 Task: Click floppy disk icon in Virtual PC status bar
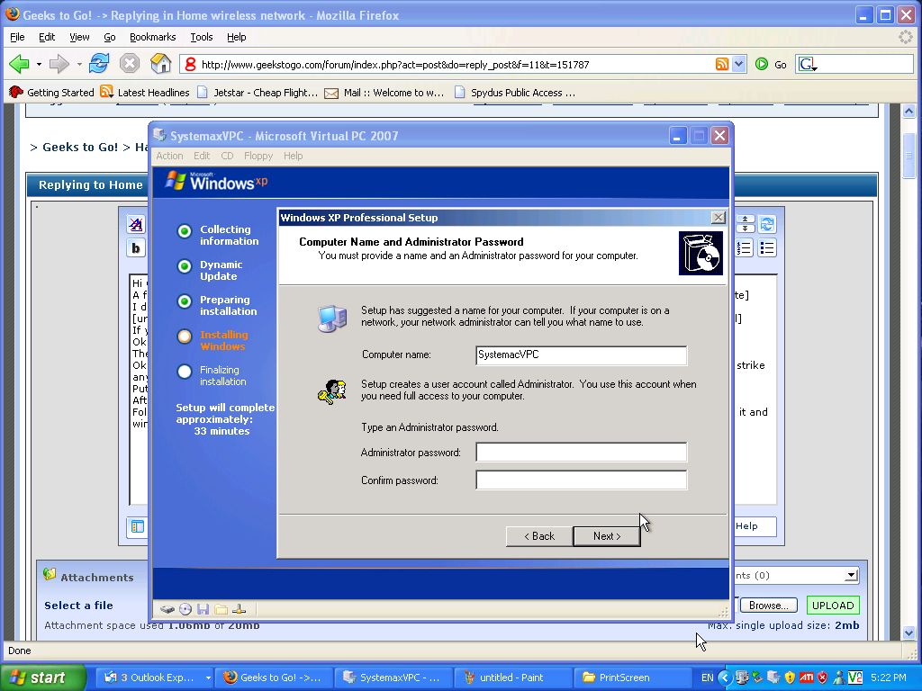pos(203,609)
